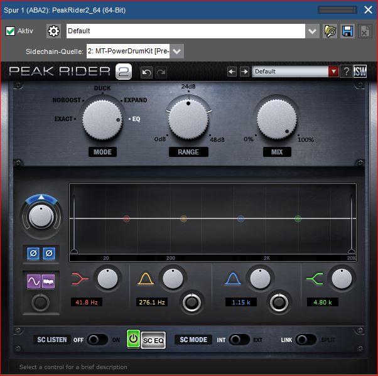This screenshot has width=378, height=376.
Task: Click the 4.80 k frequency value
Action: pos(323,303)
